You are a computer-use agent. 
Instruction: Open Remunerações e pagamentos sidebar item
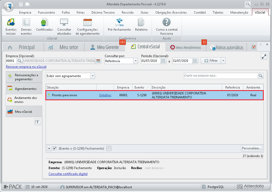click(24, 77)
